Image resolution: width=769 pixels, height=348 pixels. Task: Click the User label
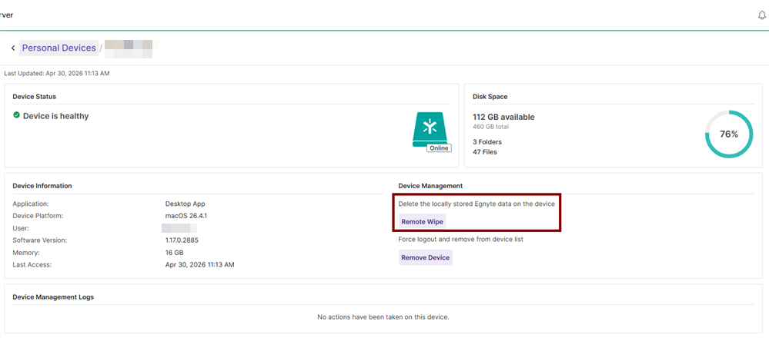[21, 228]
